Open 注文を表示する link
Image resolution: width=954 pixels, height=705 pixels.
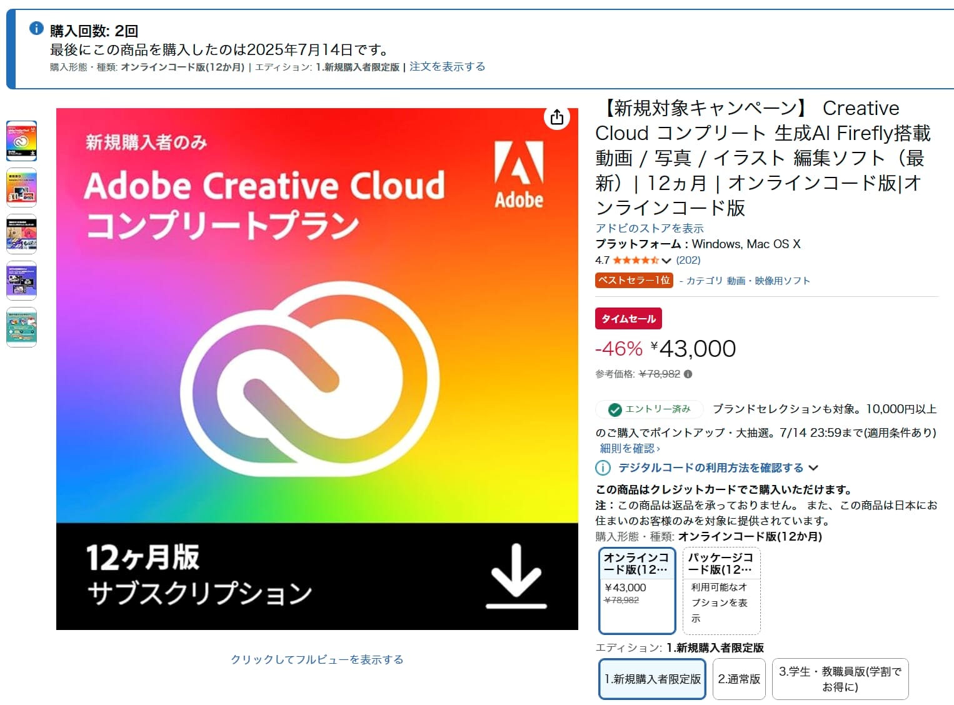pos(447,67)
